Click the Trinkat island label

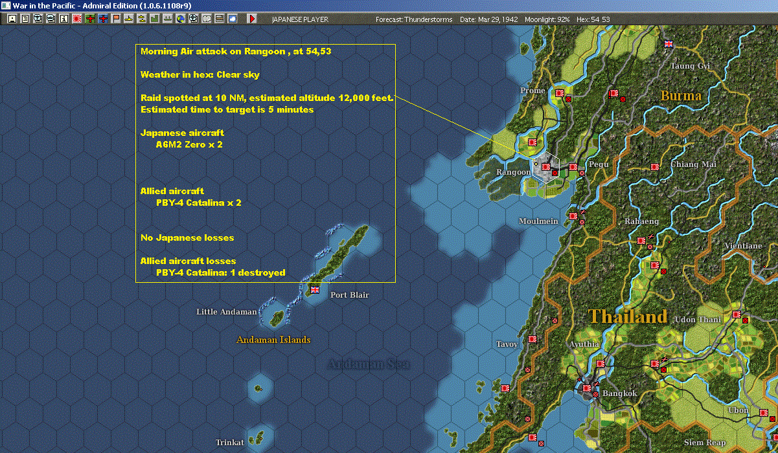click(230, 443)
